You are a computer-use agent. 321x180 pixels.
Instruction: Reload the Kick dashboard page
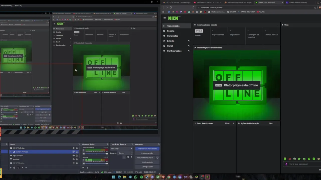[x=171, y=7]
